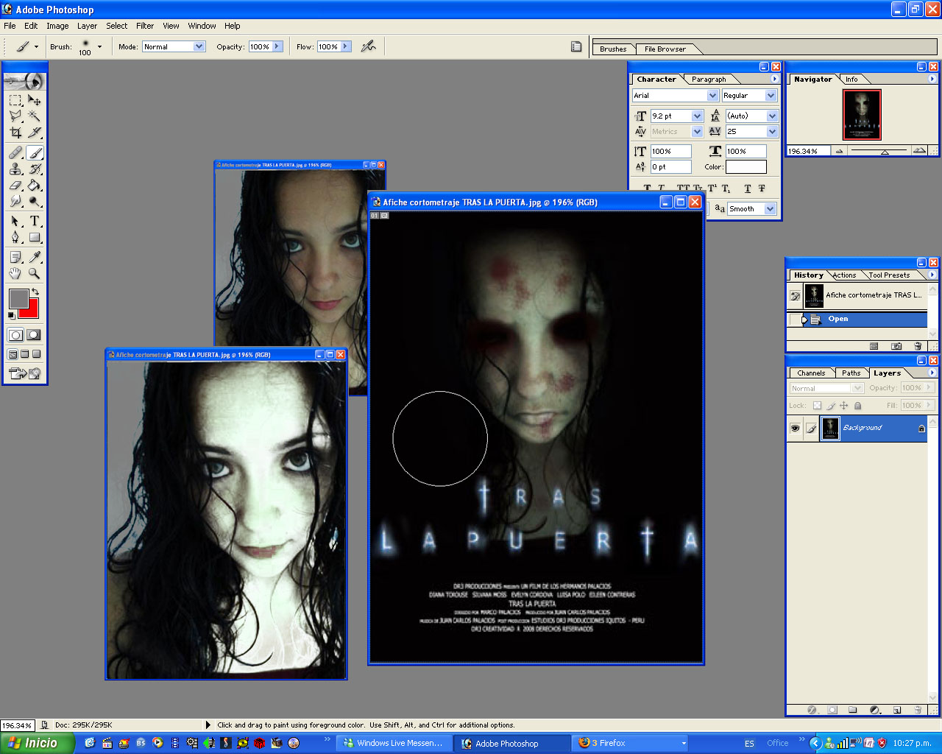The image size is (942, 754).
Task: Toggle history brush source for Open state
Action: [795, 319]
